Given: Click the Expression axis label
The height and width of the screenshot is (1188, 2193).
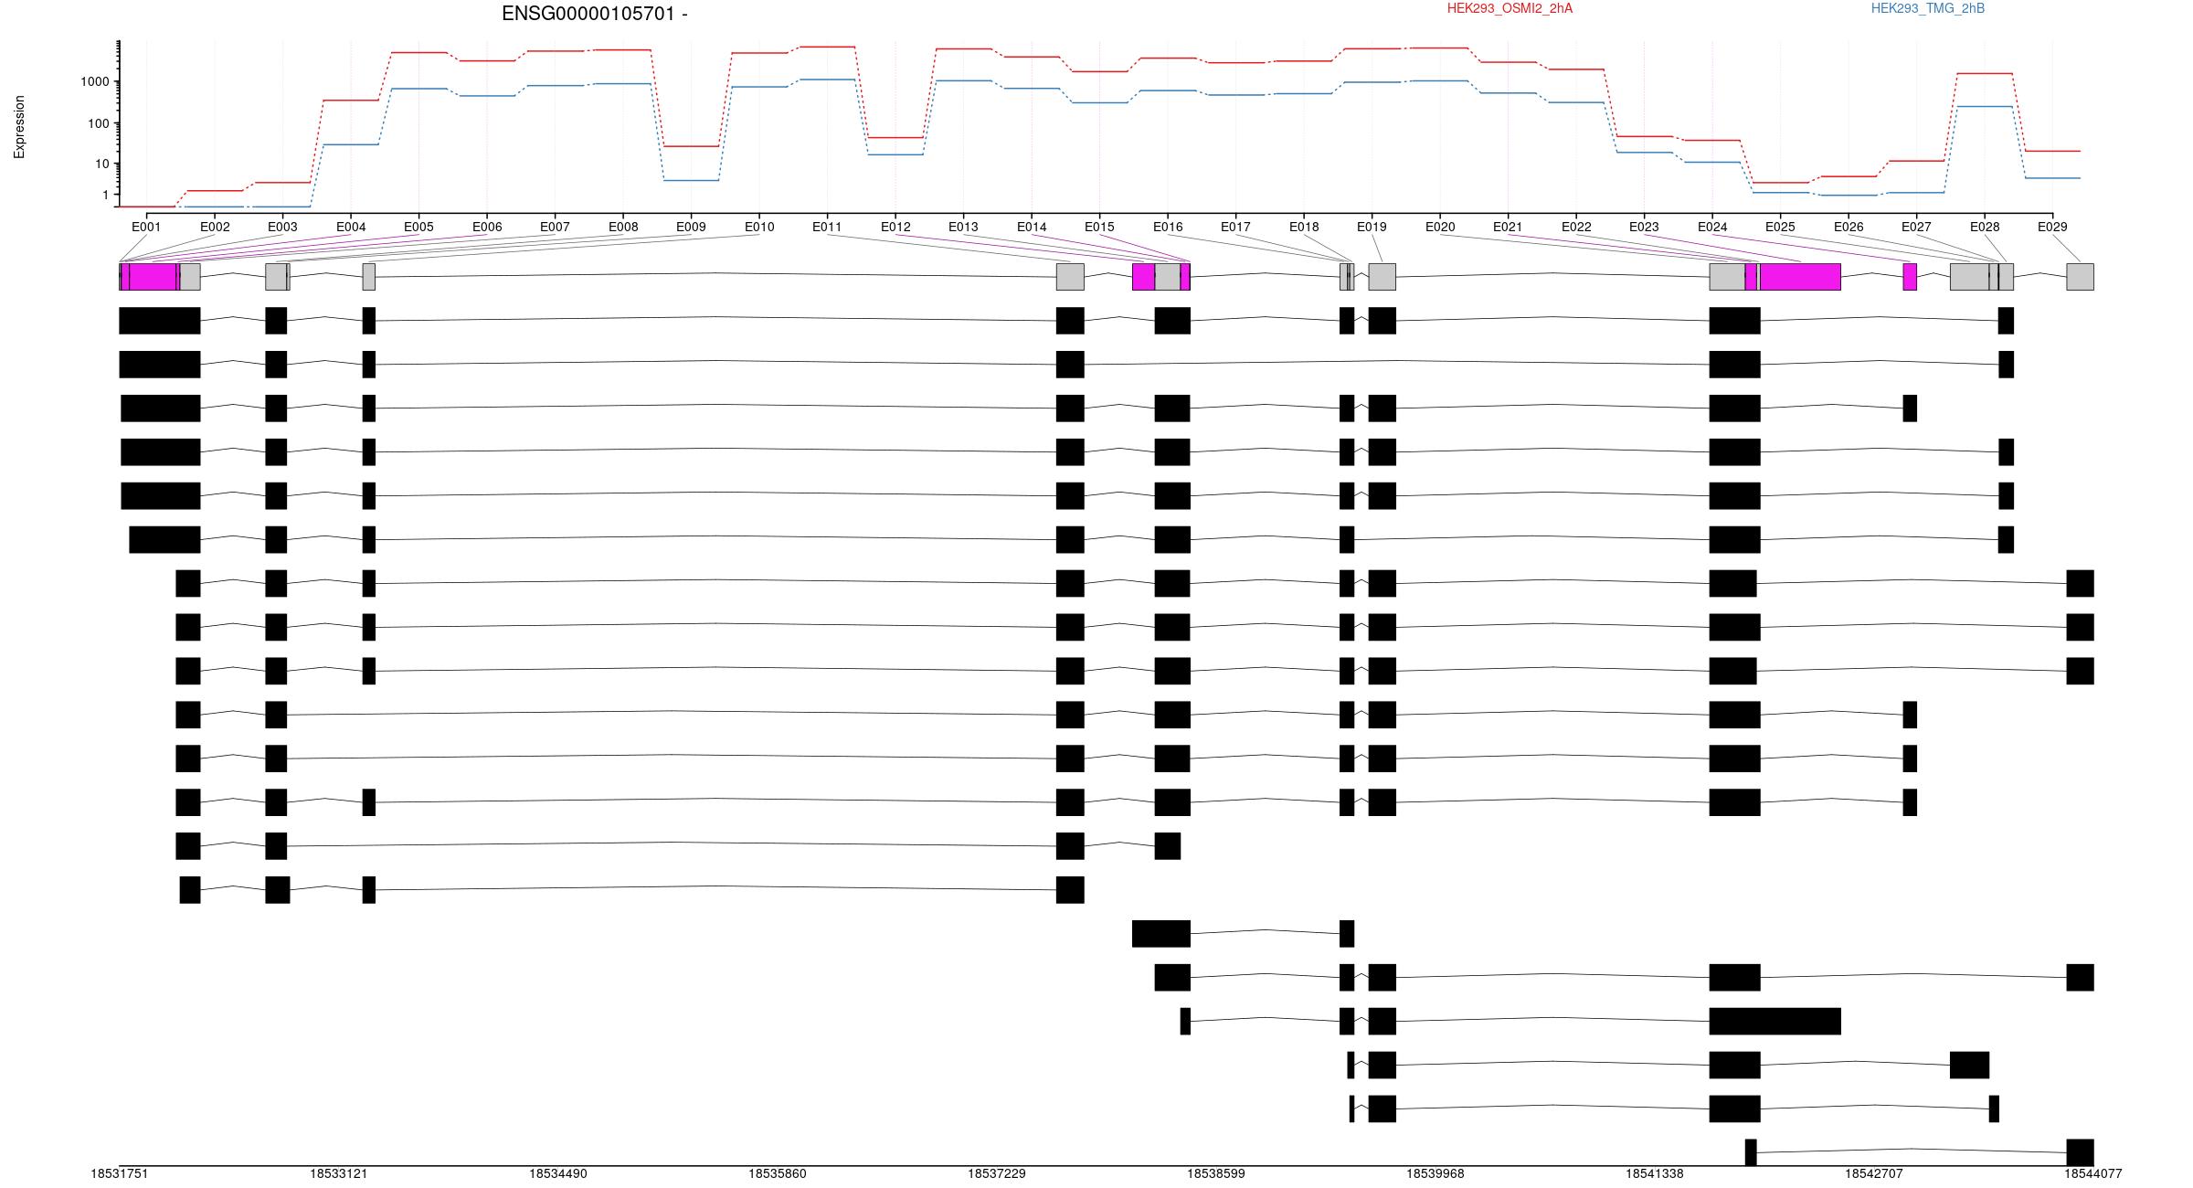Looking at the screenshot, I should [19, 127].
